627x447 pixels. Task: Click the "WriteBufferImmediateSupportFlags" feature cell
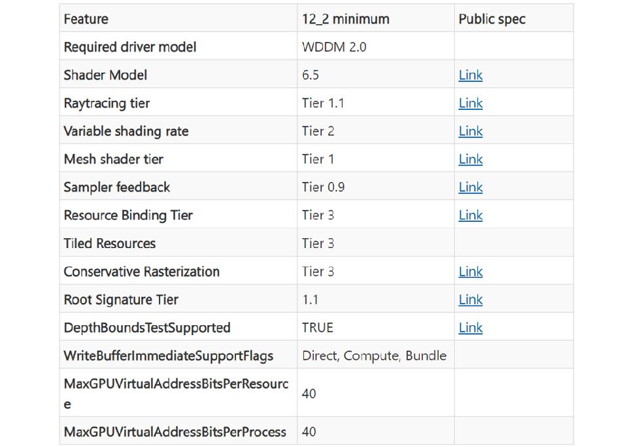pyautogui.click(x=168, y=356)
